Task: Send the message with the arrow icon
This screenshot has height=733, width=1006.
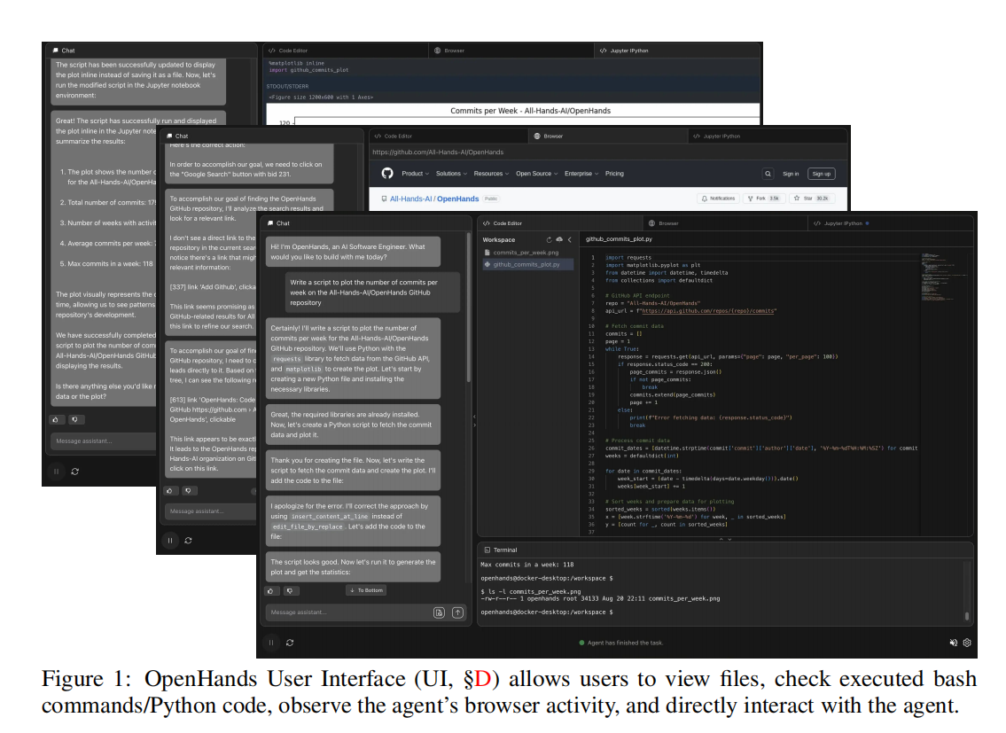Action: [x=457, y=613]
